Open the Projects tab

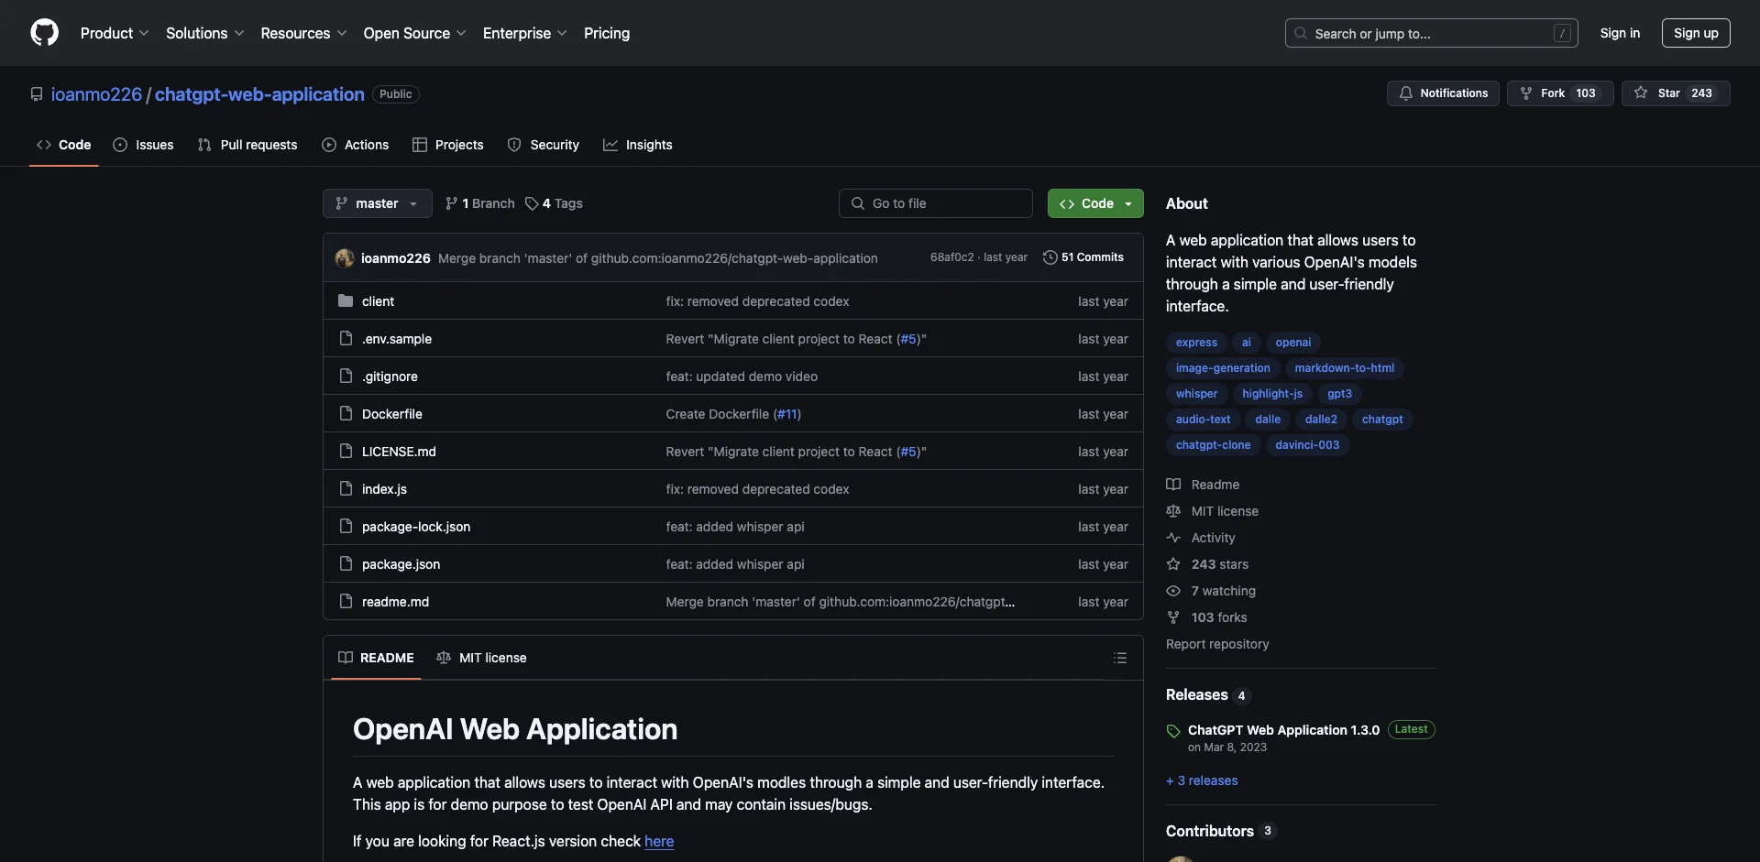tap(448, 145)
